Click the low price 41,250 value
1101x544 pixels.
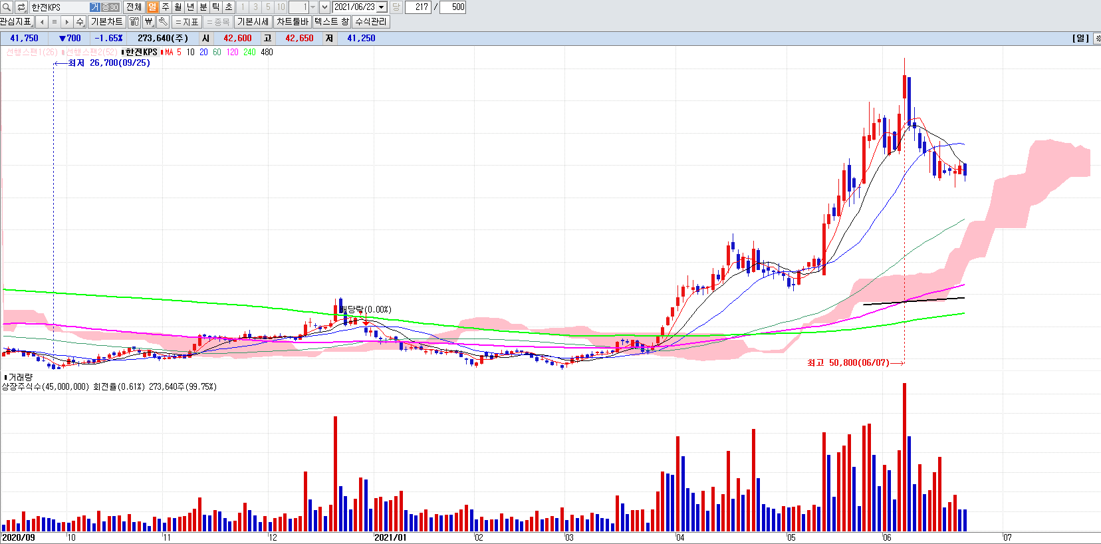(361, 39)
